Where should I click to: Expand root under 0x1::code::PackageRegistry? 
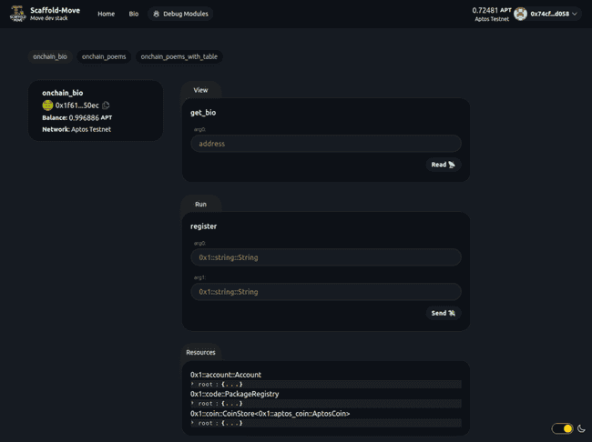coord(193,403)
